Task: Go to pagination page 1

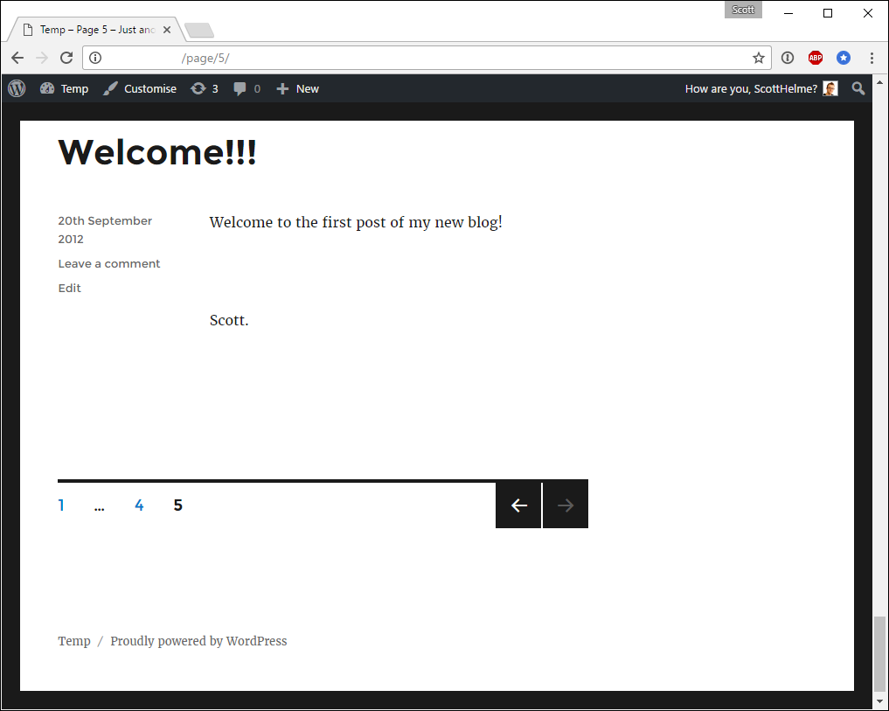Action: click(61, 505)
